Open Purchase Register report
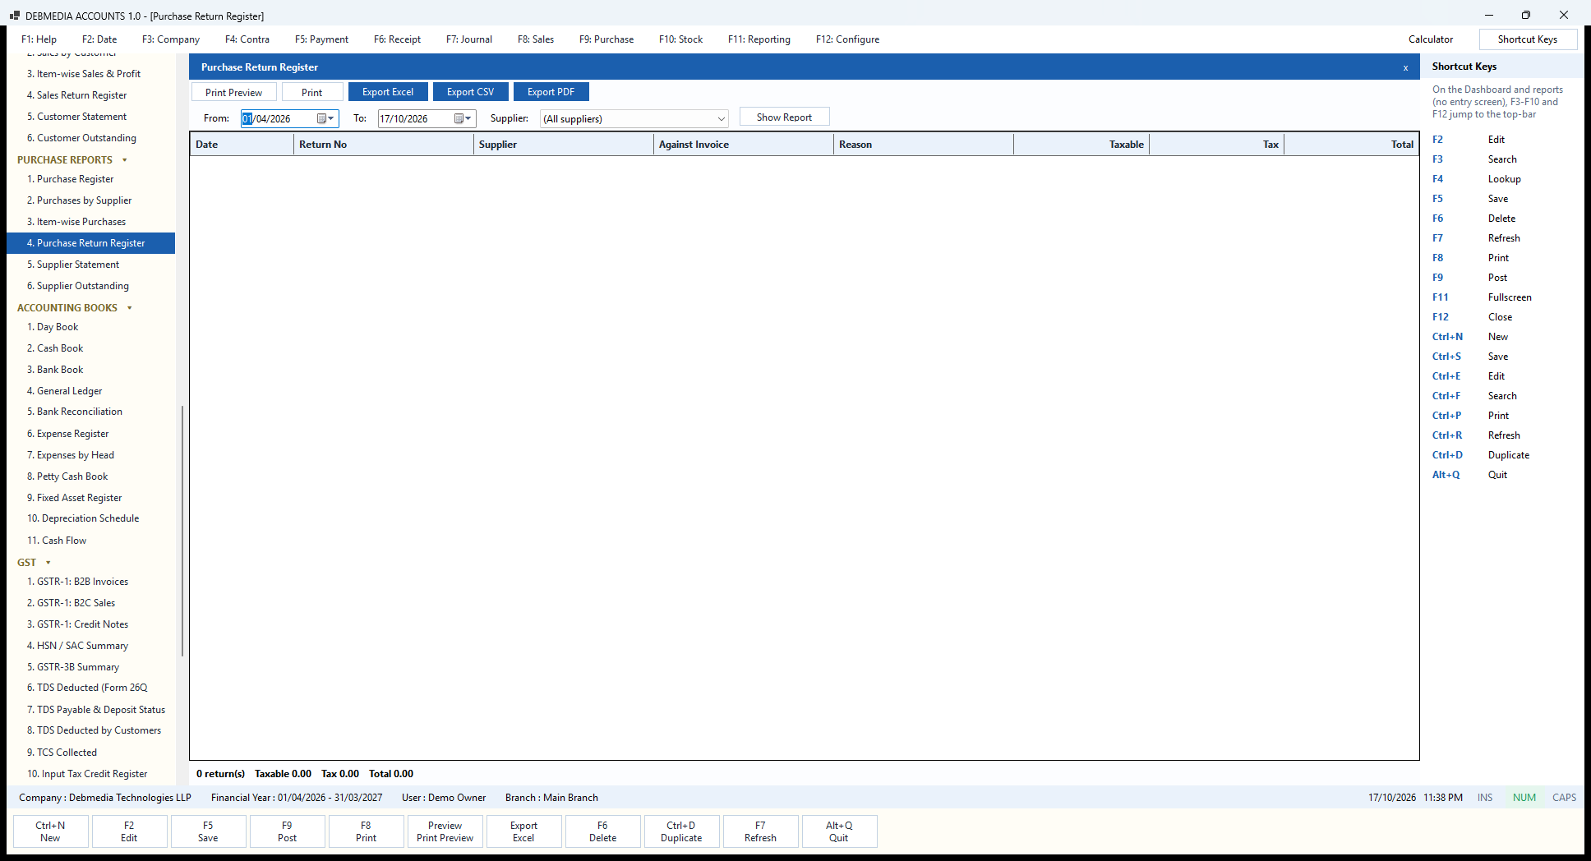This screenshot has height=861, width=1591. click(x=91, y=179)
